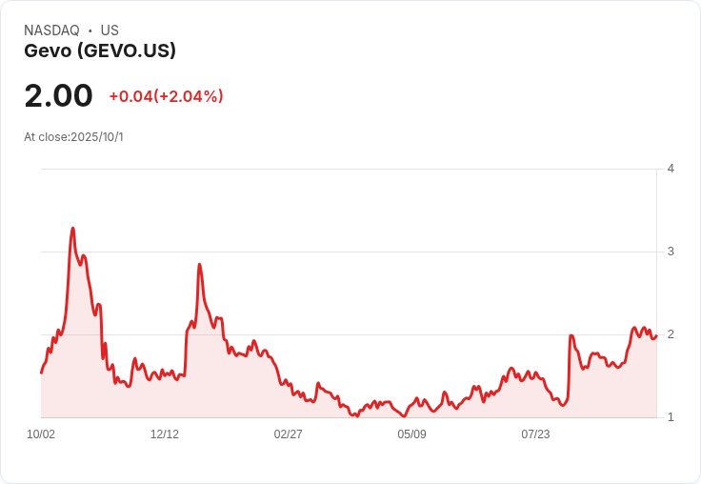Click the 3 price axis label

coord(671,252)
